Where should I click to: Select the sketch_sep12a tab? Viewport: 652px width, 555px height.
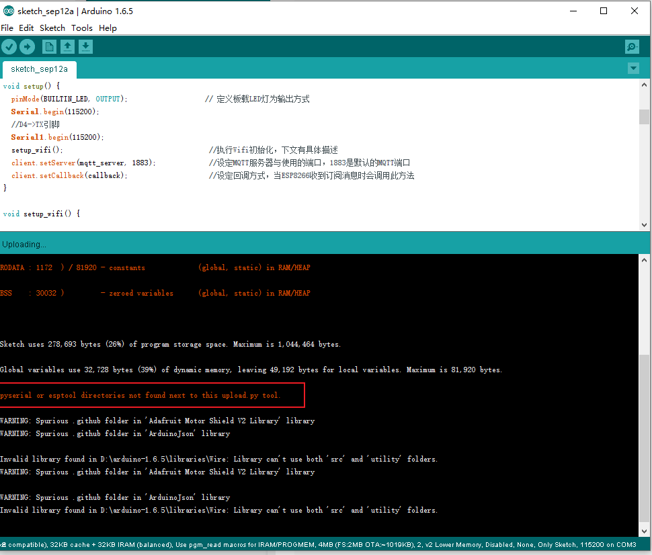[x=38, y=69]
